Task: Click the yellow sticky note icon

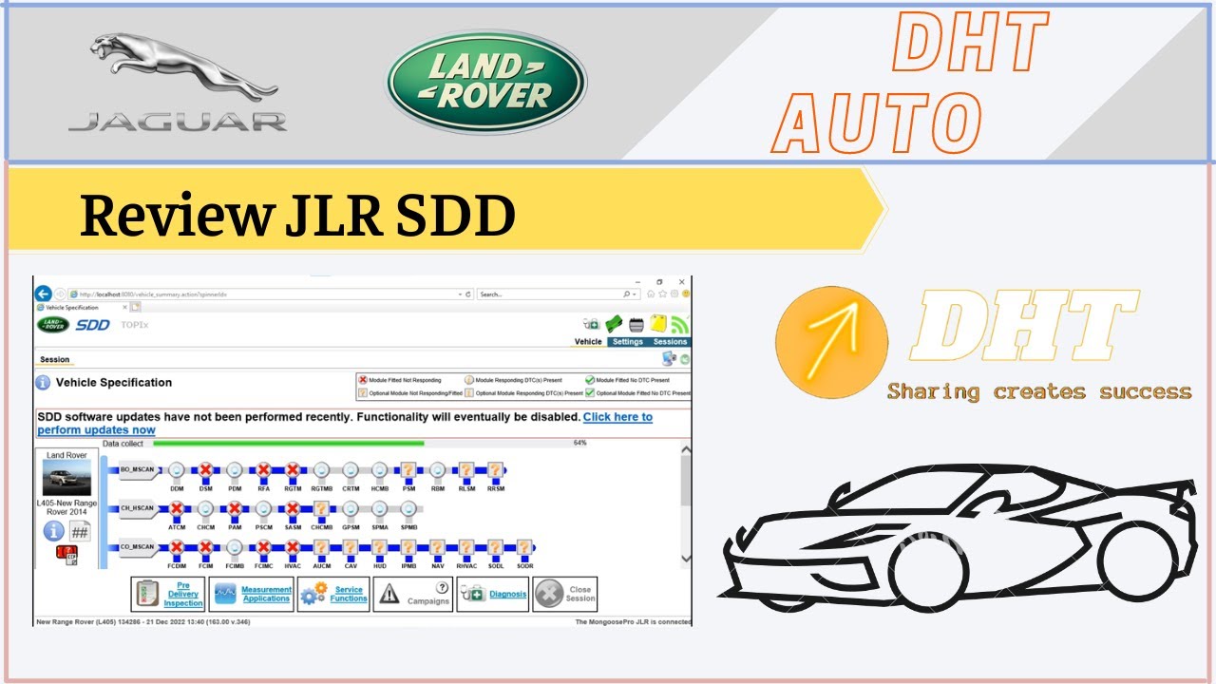Action: [x=658, y=324]
